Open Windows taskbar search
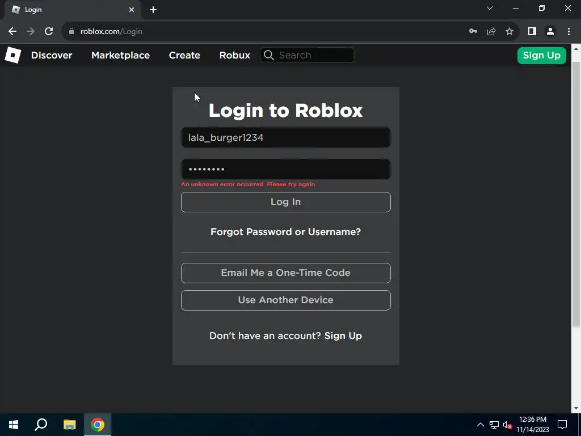This screenshot has height=436, width=581. click(41, 425)
